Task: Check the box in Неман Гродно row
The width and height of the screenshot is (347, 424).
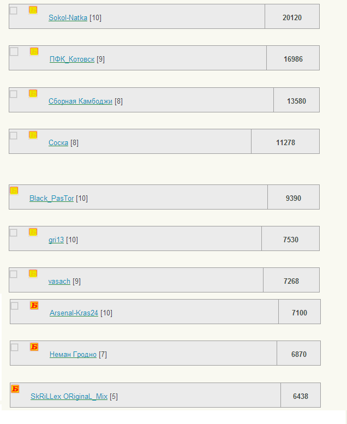Action: point(15,347)
